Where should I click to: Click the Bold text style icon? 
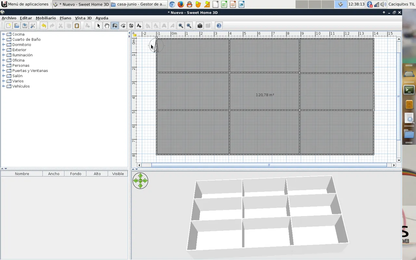click(x=164, y=26)
